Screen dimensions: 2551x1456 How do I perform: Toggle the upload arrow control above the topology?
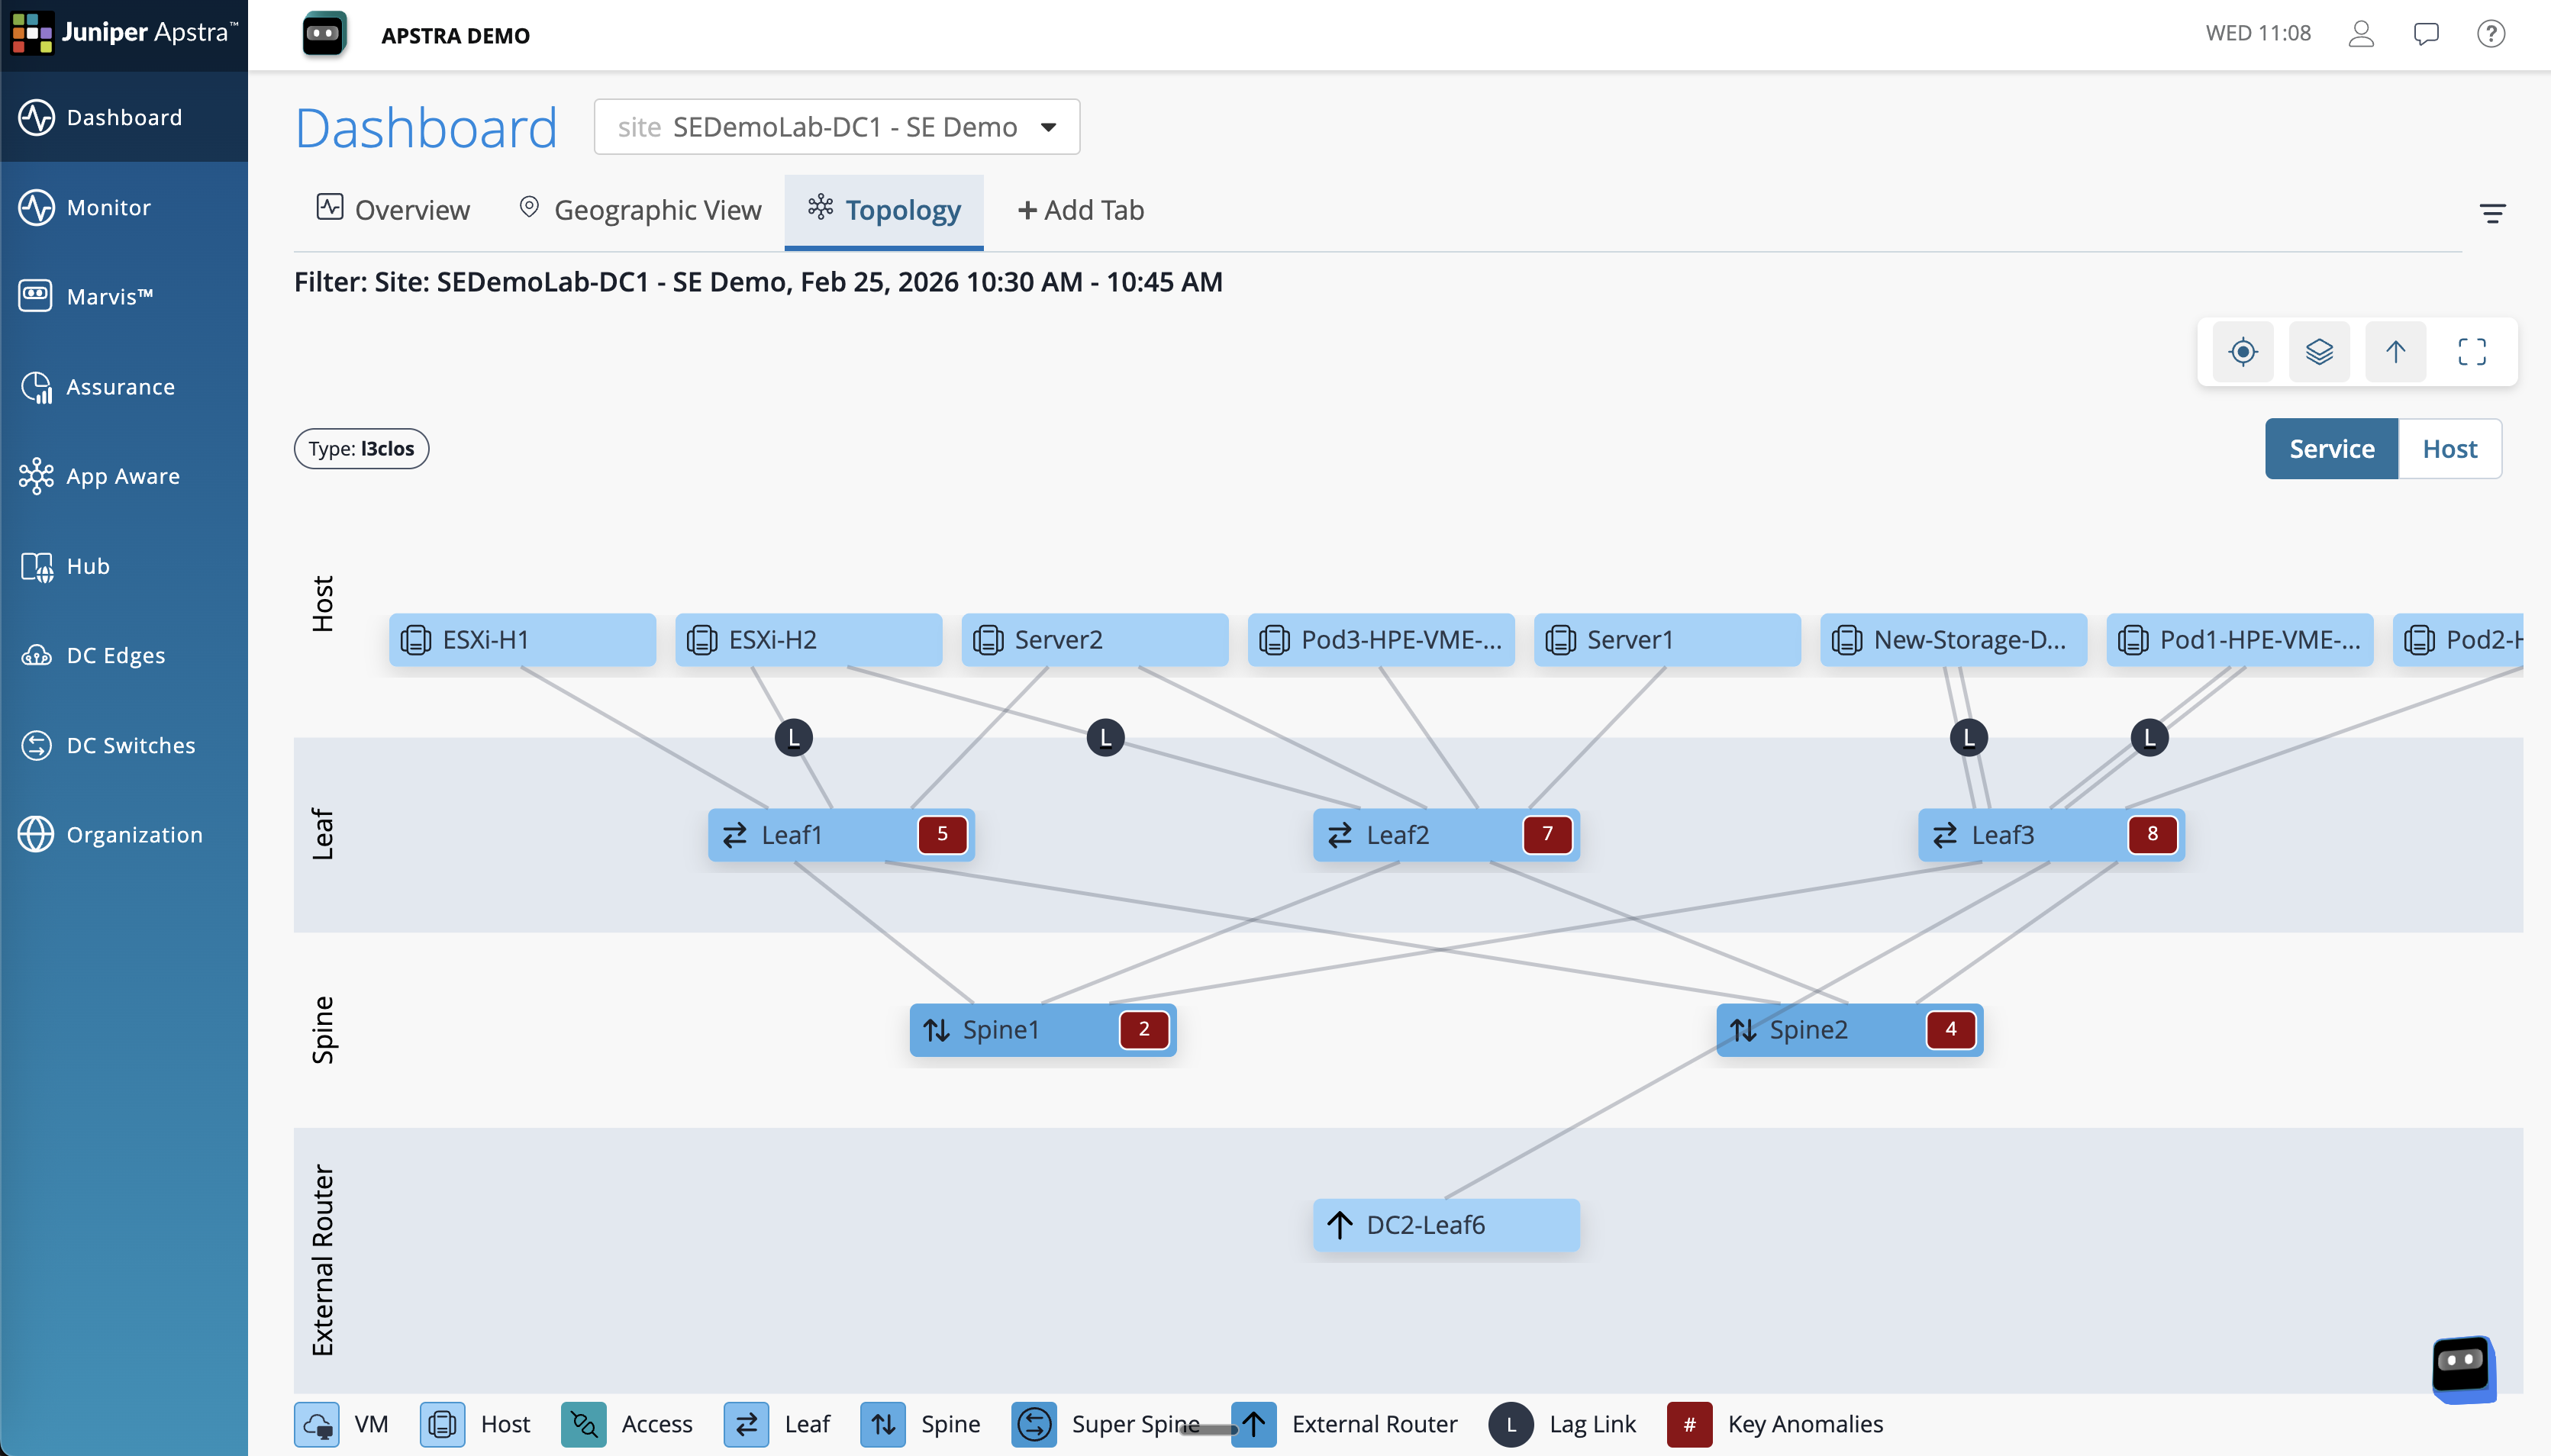(x=2396, y=351)
